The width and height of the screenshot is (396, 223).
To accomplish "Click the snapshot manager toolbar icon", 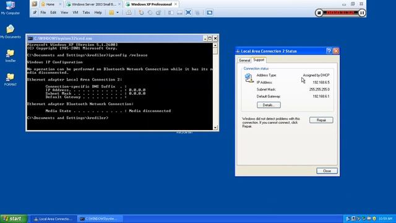I will tap(158, 12).
